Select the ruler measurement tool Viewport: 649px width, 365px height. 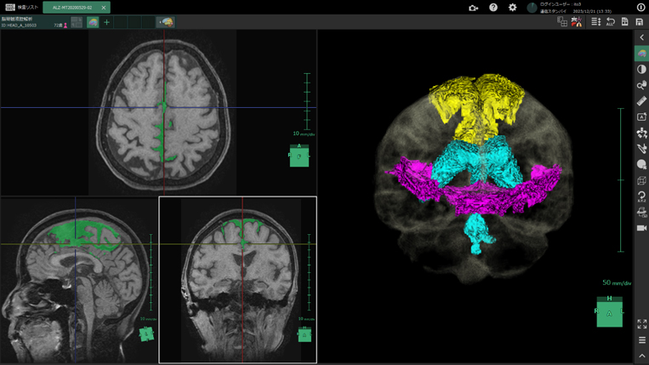pos(641,101)
